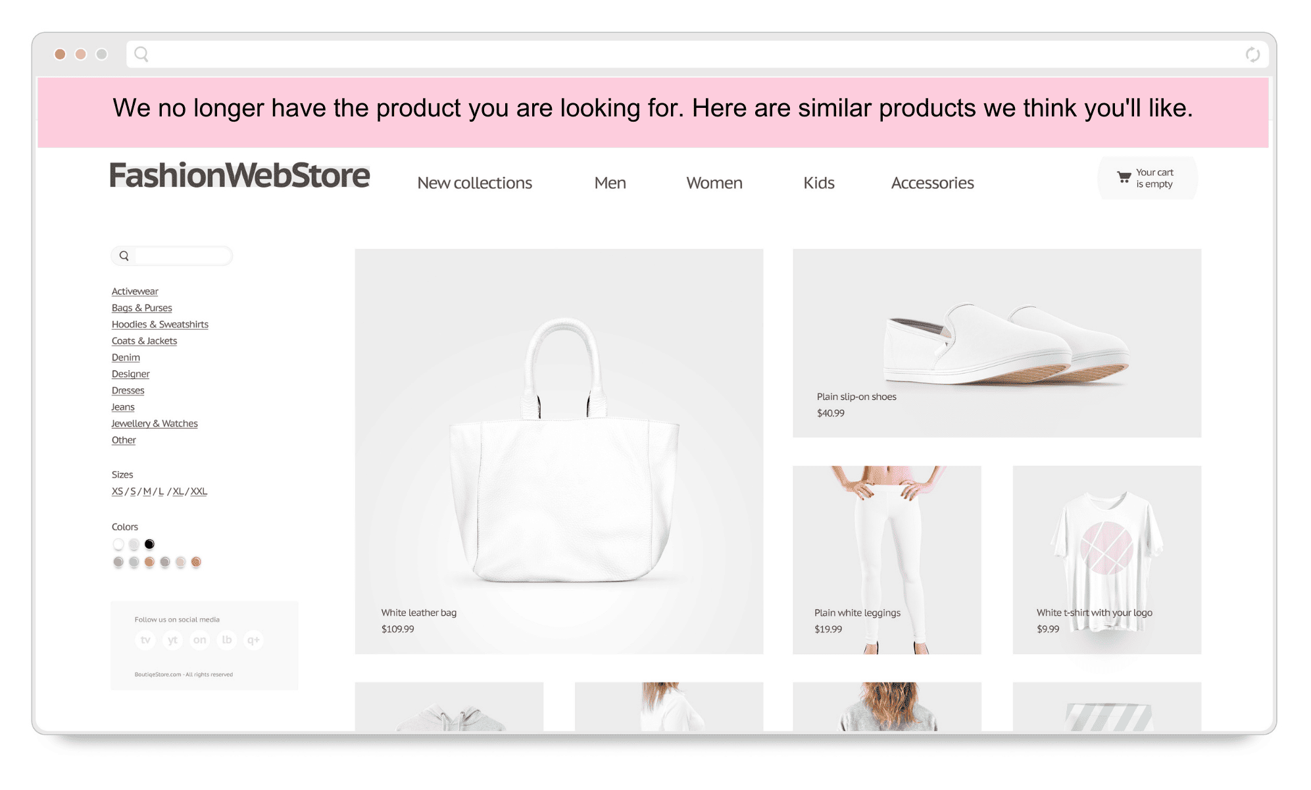Click the 'q+' social media icon
Image resolution: width=1311 pixels, height=790 pixels.
(x=253, y=640)
